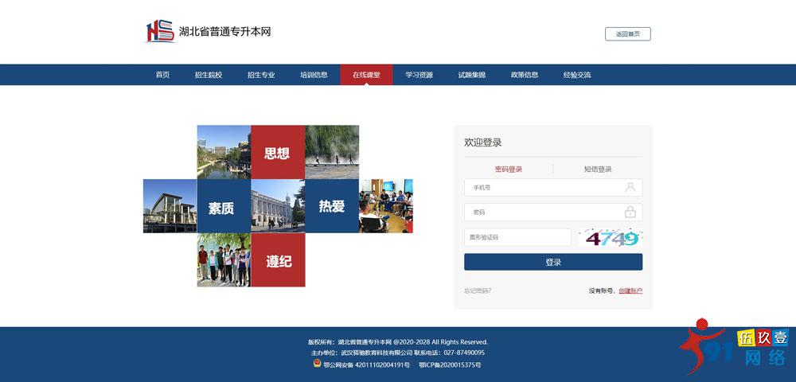Click the 武汉驿驰教育科技有限公司 text

click(377, 353)
